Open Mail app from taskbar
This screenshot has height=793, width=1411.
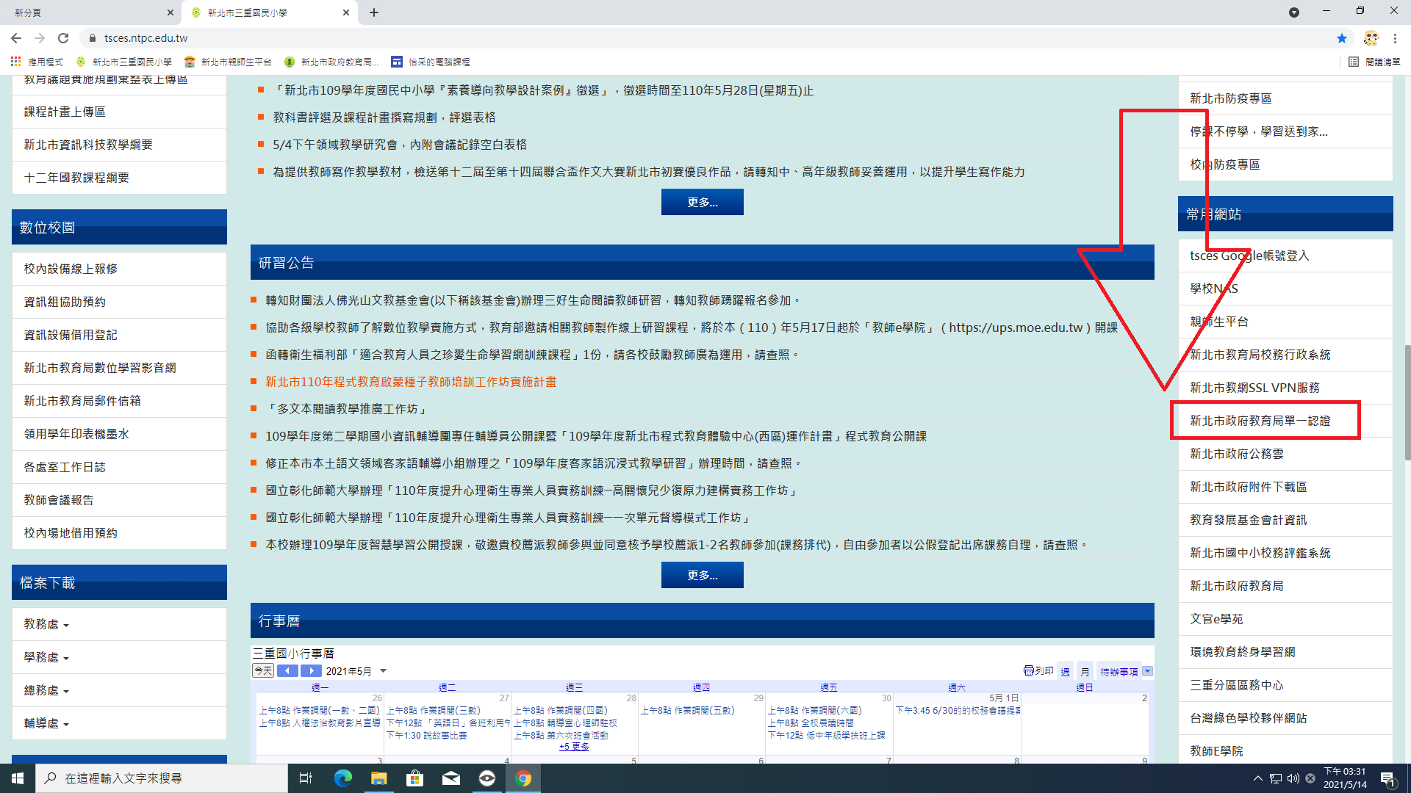point(451,778)
